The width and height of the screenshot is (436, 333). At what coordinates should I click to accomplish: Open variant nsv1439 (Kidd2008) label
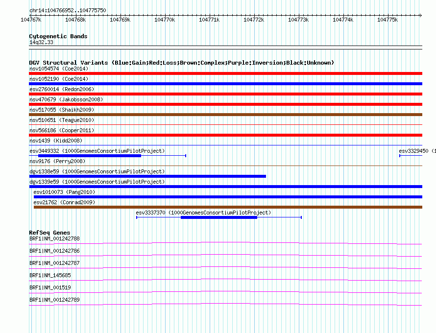pyautogui.click(x=56, y=141)
